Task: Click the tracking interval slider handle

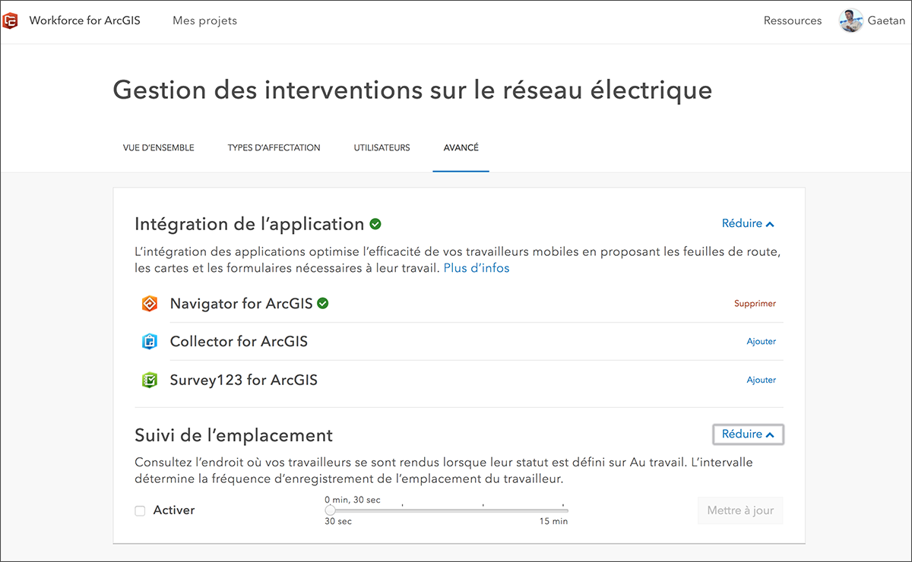Action: pyautogui.click(x=330, y=510)
